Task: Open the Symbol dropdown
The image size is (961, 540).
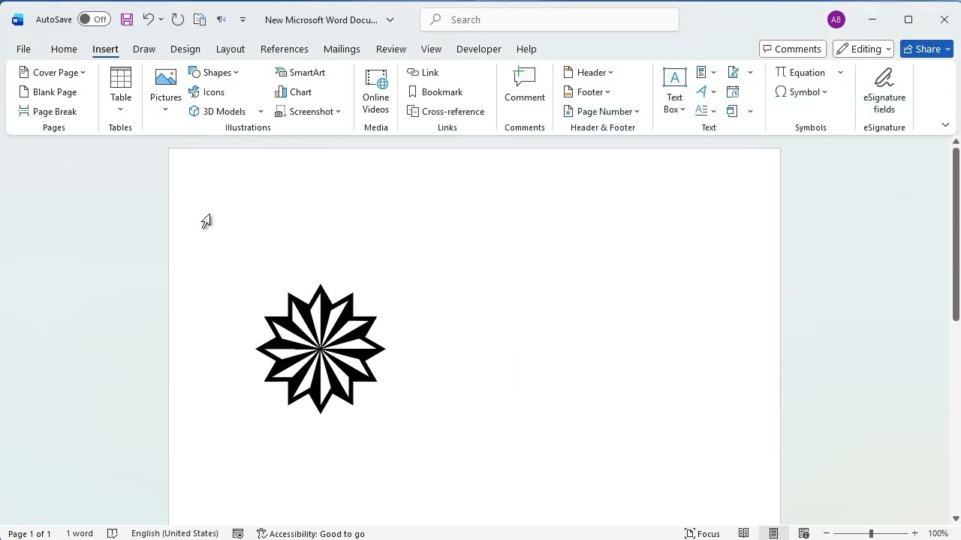Action: click(824, 92)
